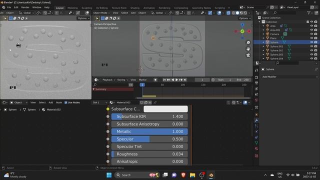Image resolution: width=320 pixels, height=180 pixels.
Task: Open the Keying dropdown
Action: (x=122, y=80)
